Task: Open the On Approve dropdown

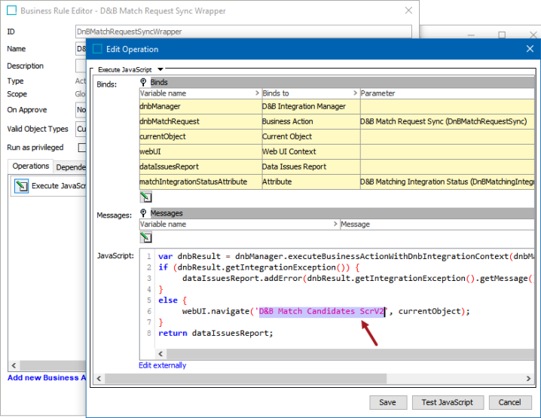Action: point(81,110)
